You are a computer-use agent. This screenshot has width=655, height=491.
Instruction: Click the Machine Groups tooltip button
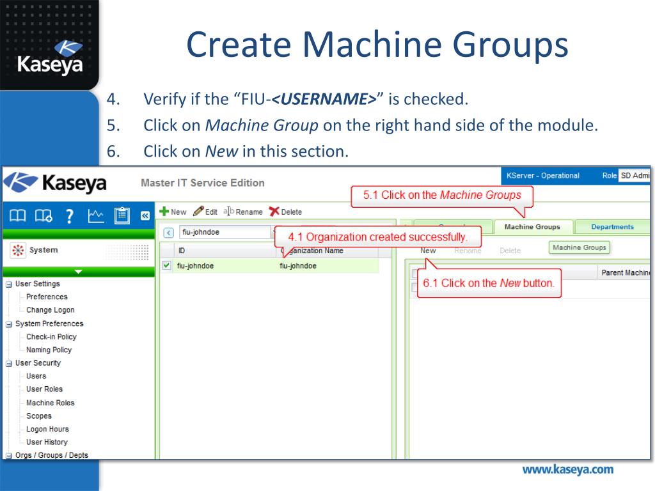[579, 247]
